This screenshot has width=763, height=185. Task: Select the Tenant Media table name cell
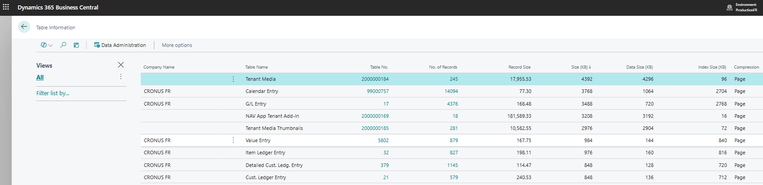tap(260, 79)
